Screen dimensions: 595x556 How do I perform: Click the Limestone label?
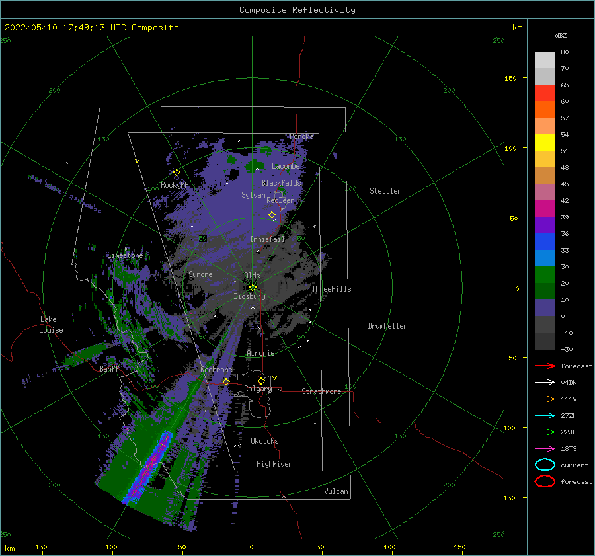tap(125, 255)
